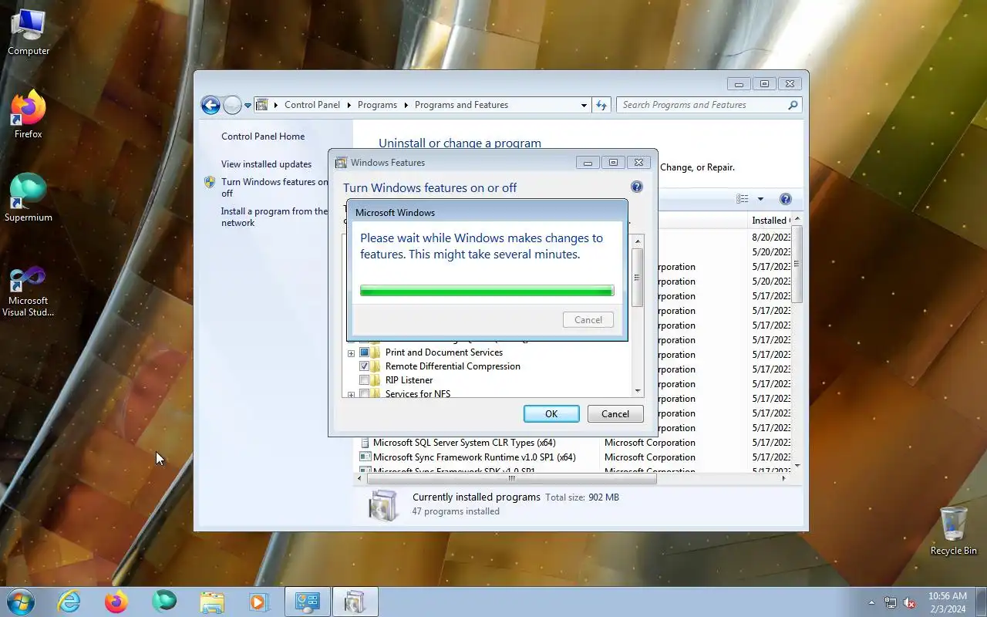987x617 pixels.
Task: Switch to the Windows Features taskbar button
Action: 355,602
